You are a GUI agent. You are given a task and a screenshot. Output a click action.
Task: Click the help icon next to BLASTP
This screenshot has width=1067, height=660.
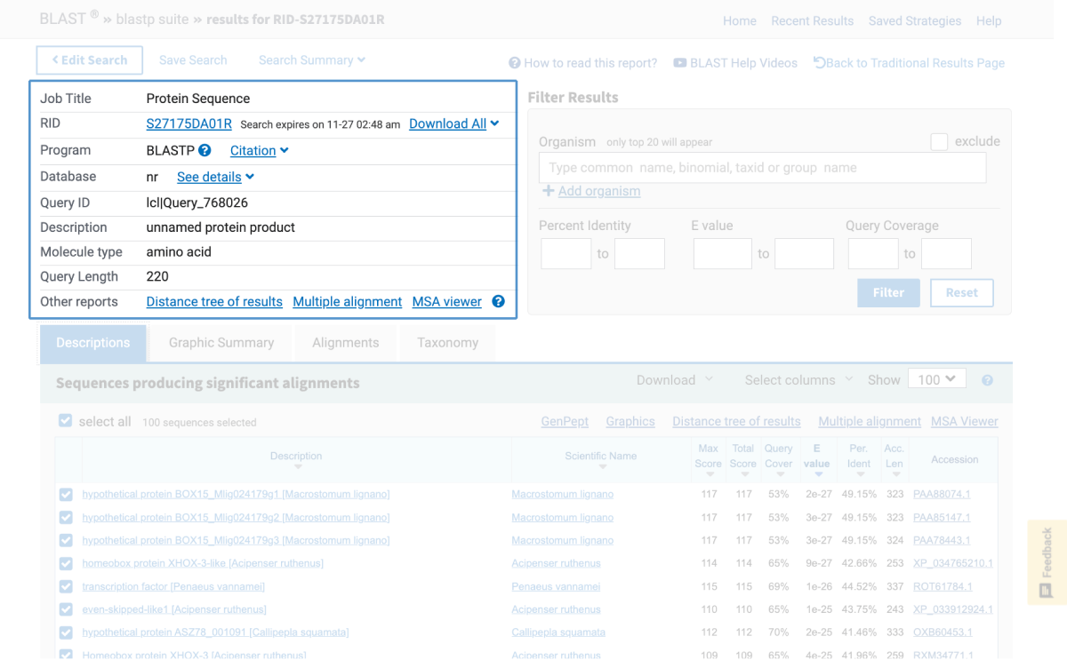(205, 151)
